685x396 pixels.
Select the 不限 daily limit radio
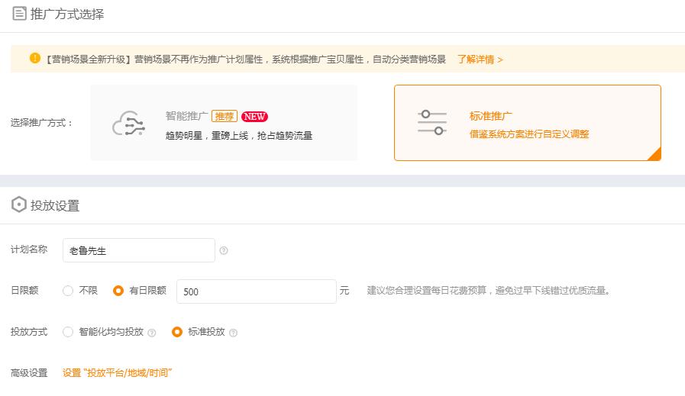point(68,291)
